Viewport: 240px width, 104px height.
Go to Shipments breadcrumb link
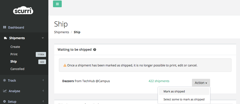[61, 32]
